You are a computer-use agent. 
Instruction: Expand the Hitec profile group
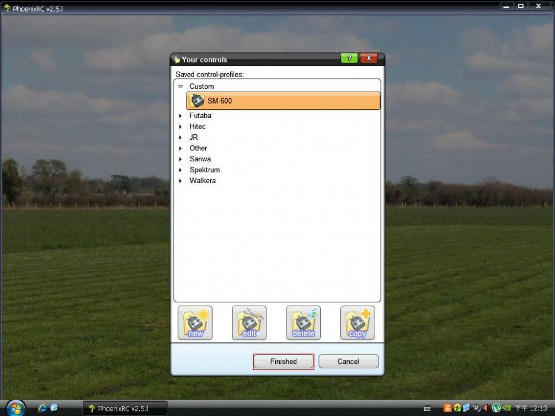pyautogui.click(x=180, y=126)
